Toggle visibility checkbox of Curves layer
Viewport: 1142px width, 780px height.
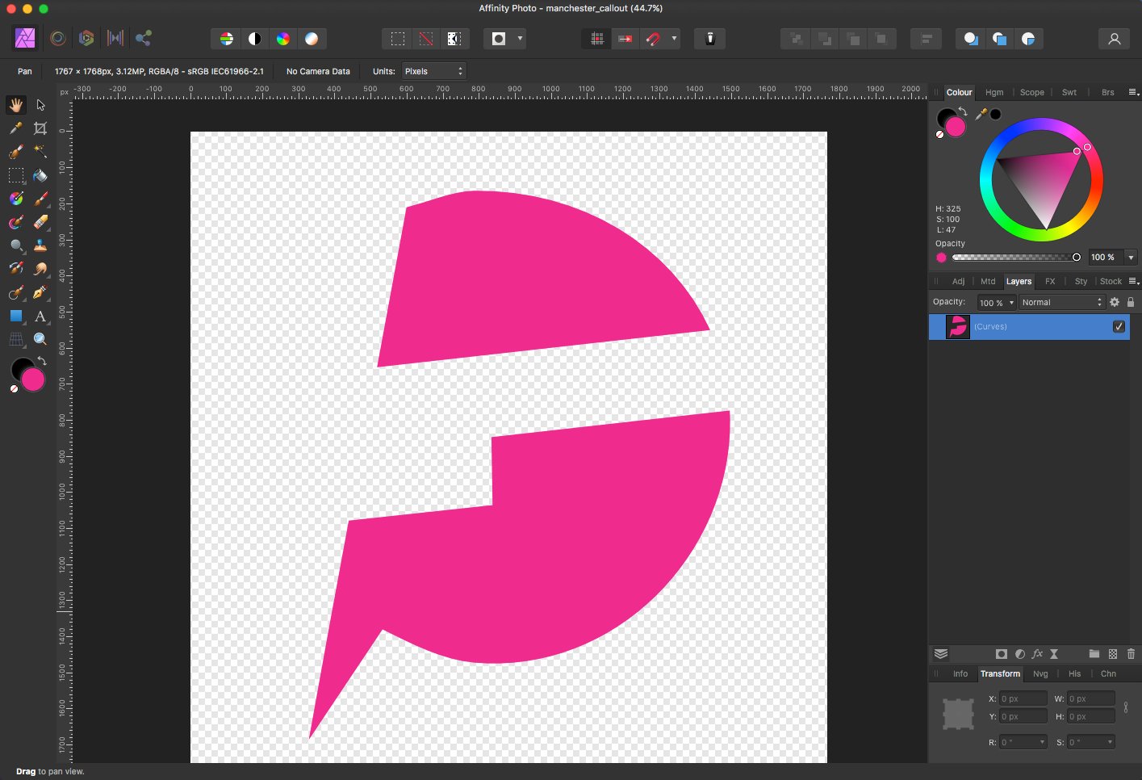(1119, 326)
